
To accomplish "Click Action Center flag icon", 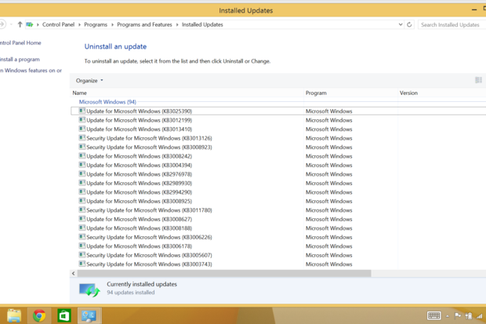I will [458, 316].
